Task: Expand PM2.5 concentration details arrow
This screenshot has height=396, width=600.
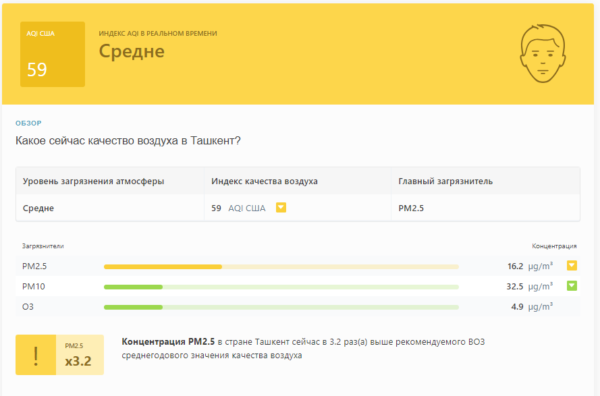Action: [572, 266]
